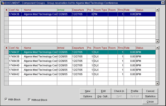Mark the X selector for reservation 1748437
Image resolution: width=166 pixels, height=106 pixels.
(x=6, y=52)
